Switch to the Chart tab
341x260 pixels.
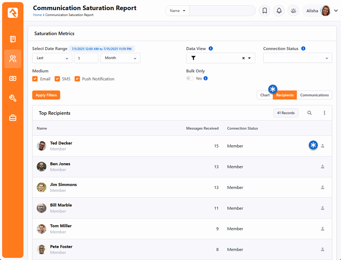pos(265,95)
